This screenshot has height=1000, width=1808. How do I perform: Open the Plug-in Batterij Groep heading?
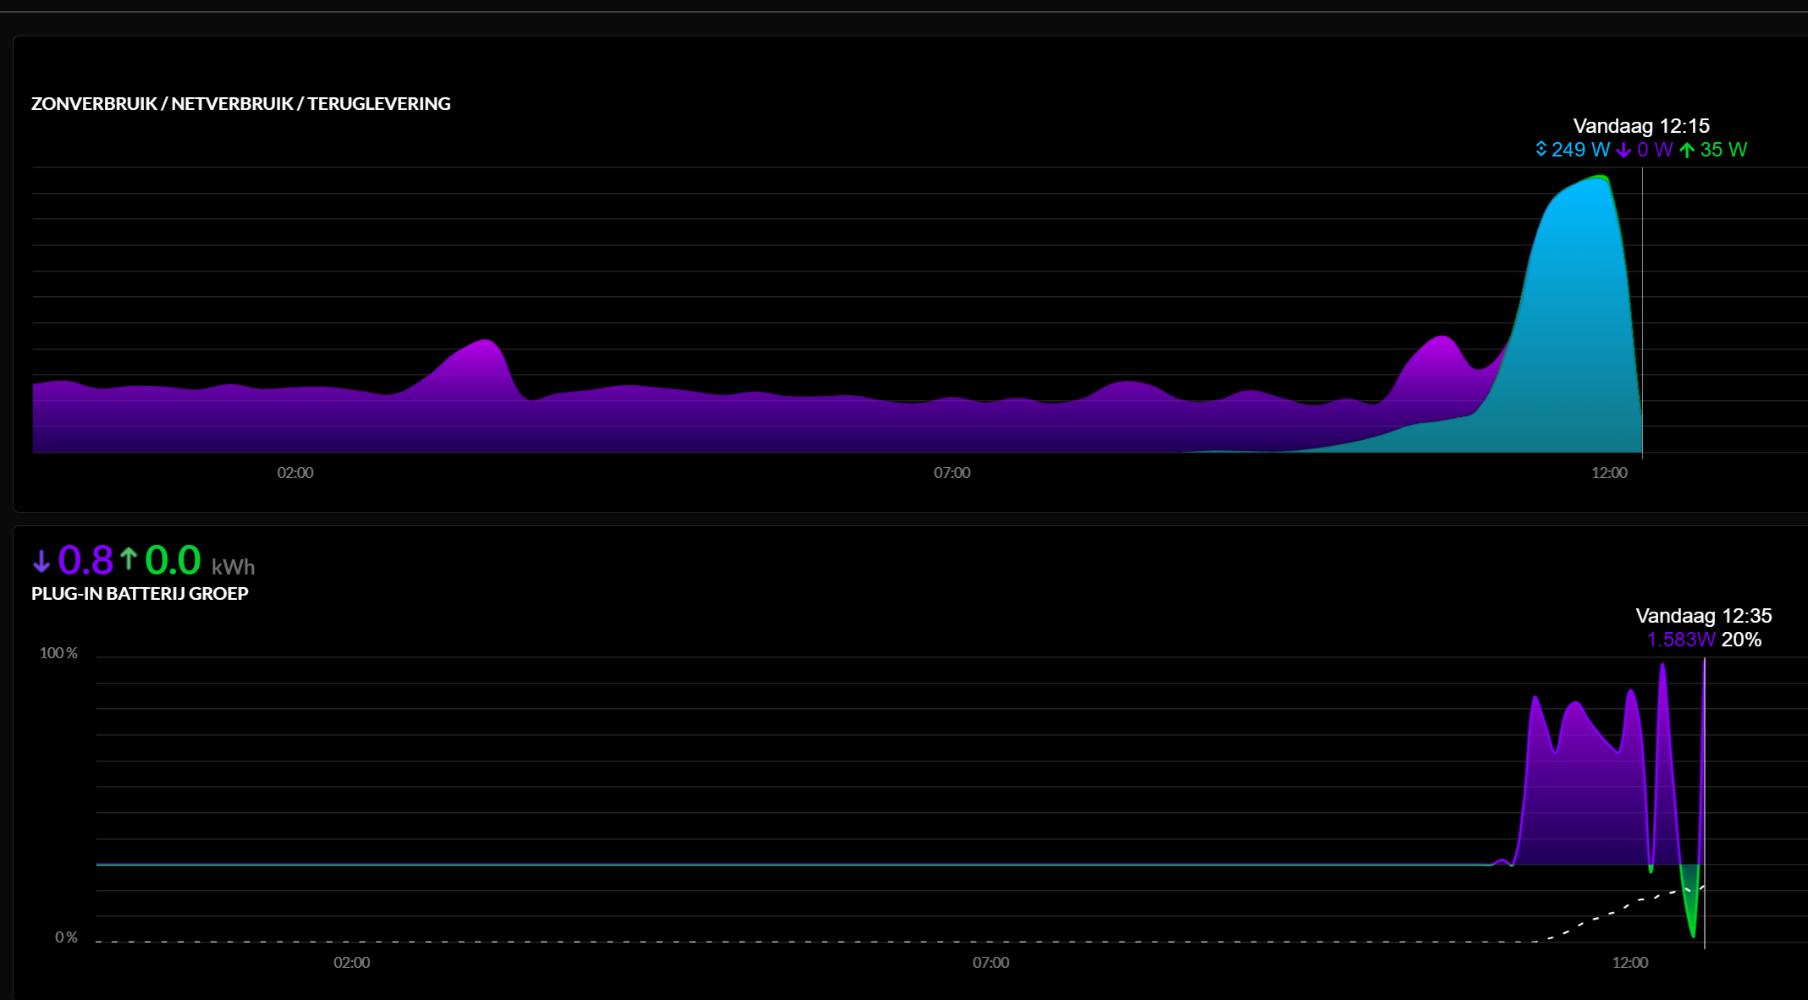pyautogui.click(x=140, y=593)
